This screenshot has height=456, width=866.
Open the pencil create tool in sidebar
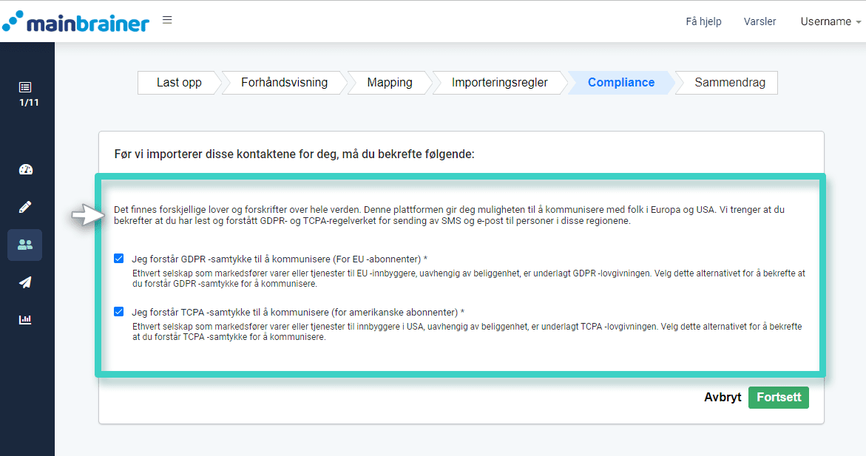(26, 206)
